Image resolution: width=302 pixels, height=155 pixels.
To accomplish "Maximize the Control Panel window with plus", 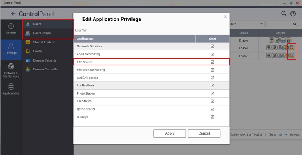I will (291, 3).
